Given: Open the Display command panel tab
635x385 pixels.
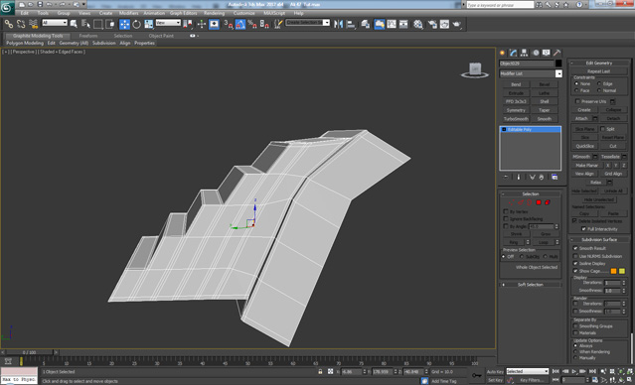Looking at the screenshot, I should pos(547,53).
